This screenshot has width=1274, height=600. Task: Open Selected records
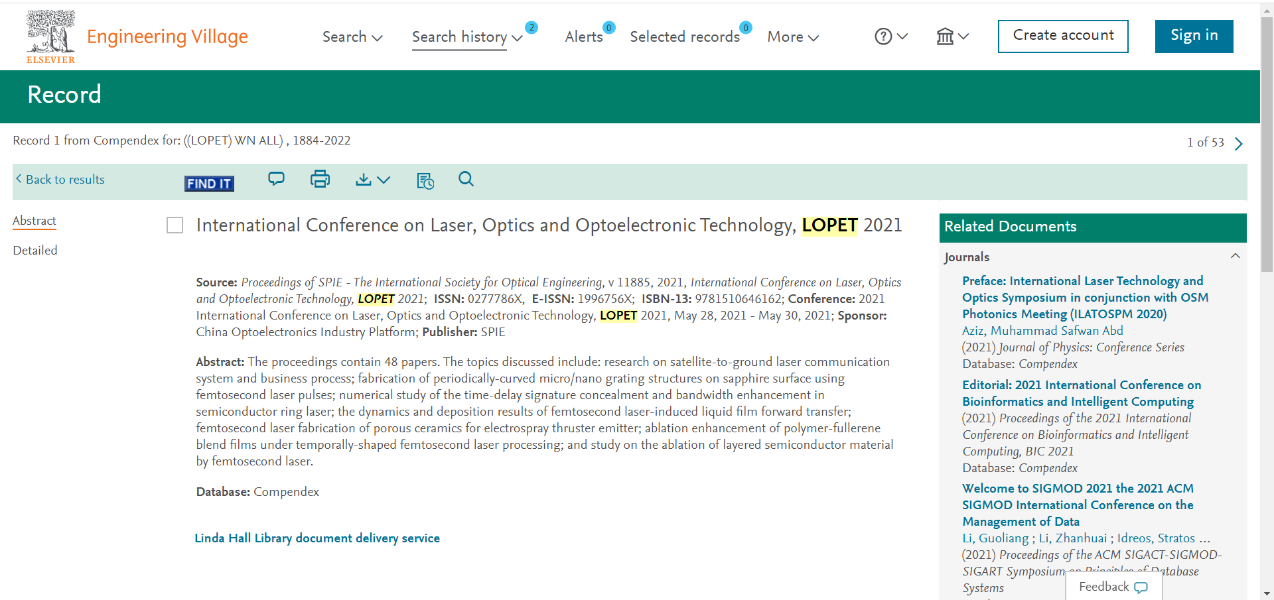[x=685, y=37]
